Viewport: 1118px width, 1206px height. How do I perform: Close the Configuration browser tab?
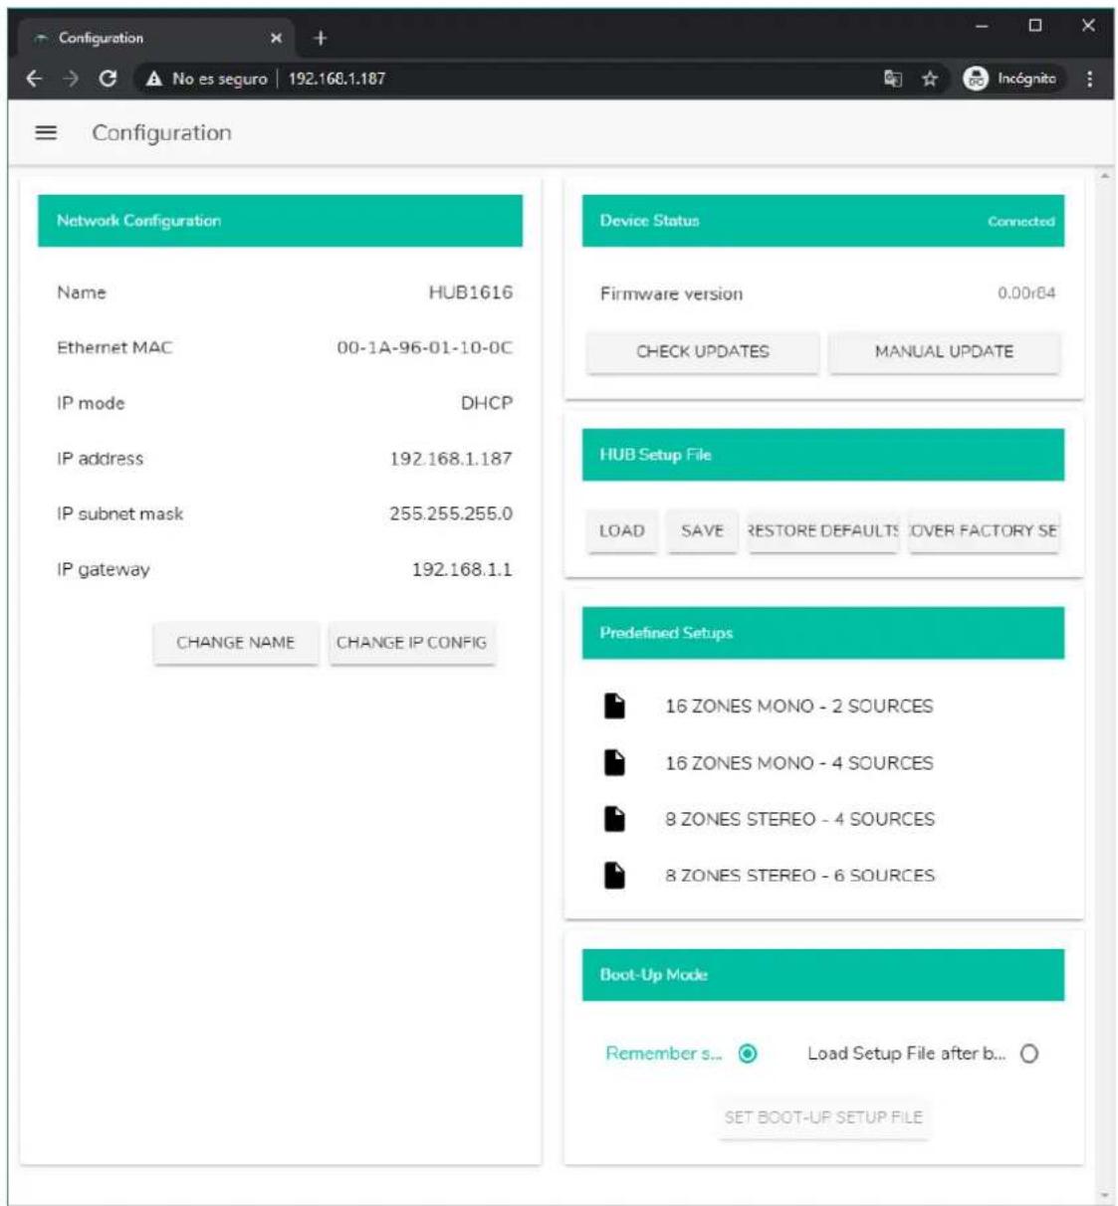pyautogui.click(x=276, y=38)
